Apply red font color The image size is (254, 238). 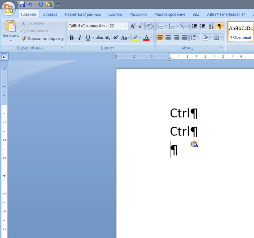[146, 38]
